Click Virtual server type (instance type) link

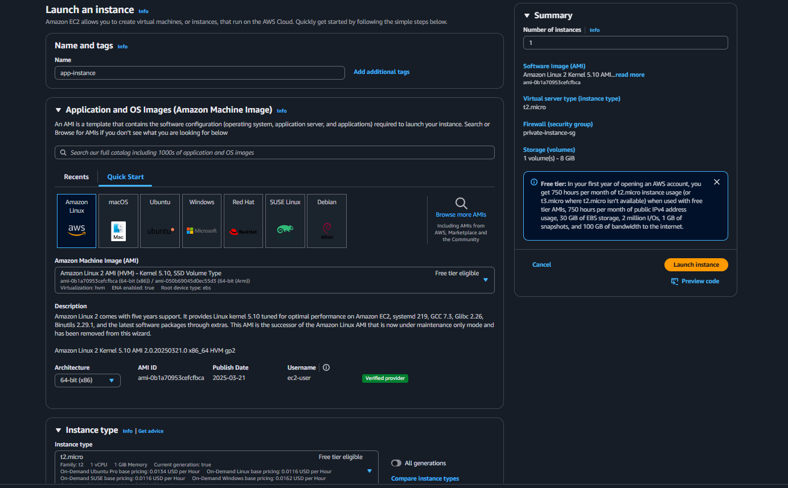pyautogui.click(x=572, y=98)
